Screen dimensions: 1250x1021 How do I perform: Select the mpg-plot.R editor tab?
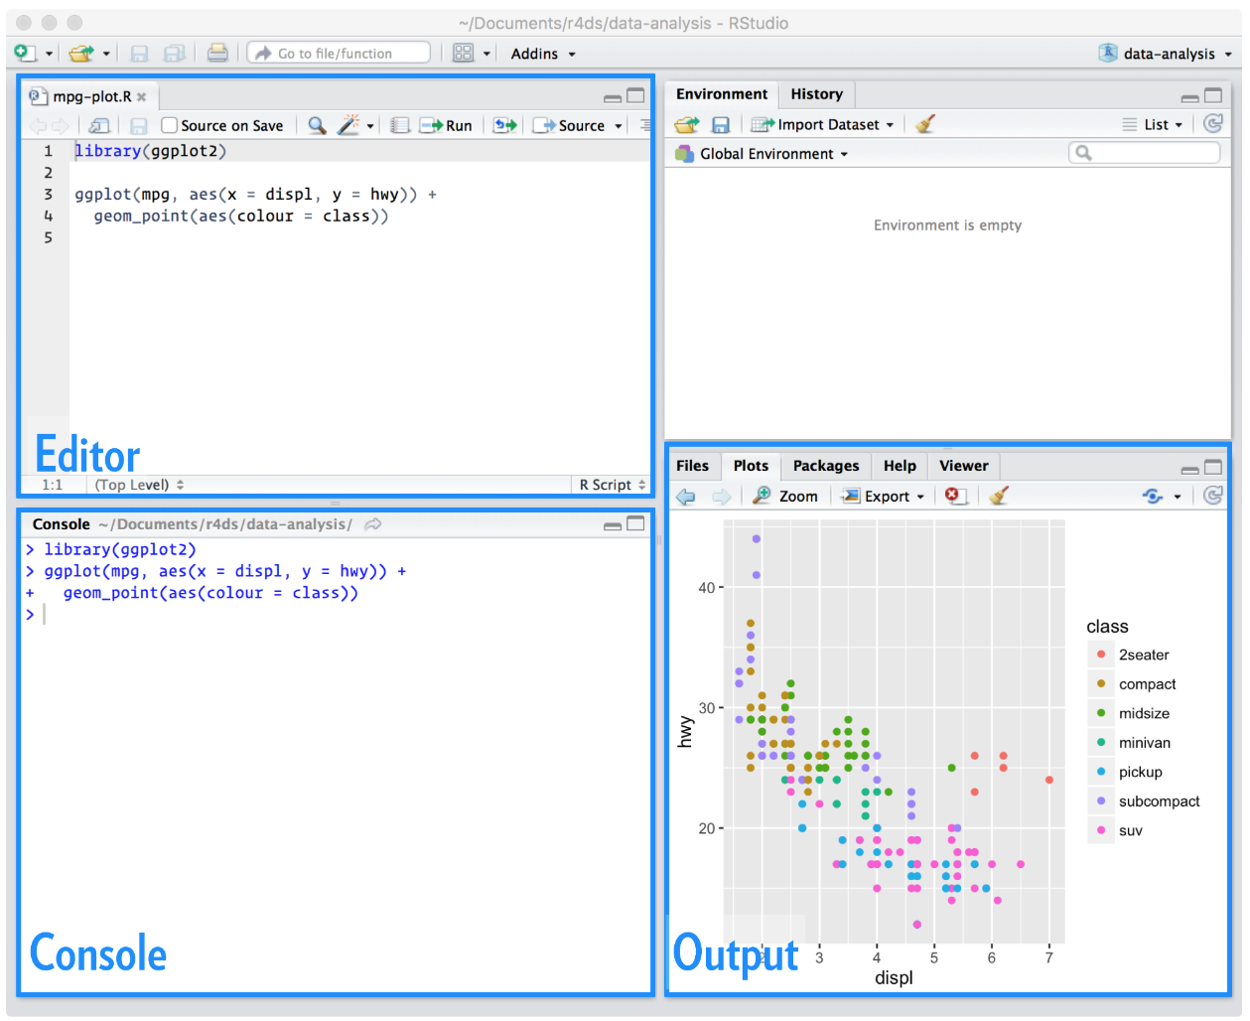click(90, 96)
